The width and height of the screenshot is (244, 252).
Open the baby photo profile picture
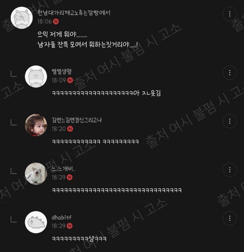pos(36,125)
